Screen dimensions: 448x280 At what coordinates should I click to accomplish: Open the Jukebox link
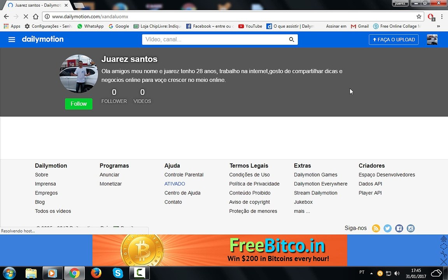click(x=303, y=202)
